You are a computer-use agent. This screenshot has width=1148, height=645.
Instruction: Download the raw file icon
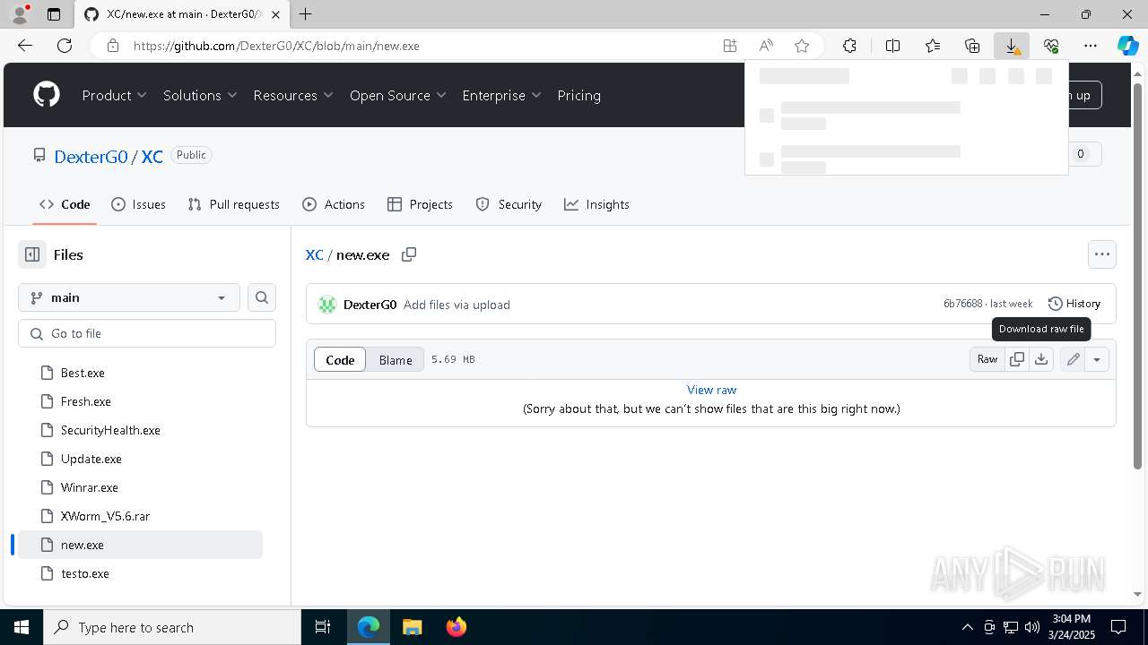tap(1041, 359)
